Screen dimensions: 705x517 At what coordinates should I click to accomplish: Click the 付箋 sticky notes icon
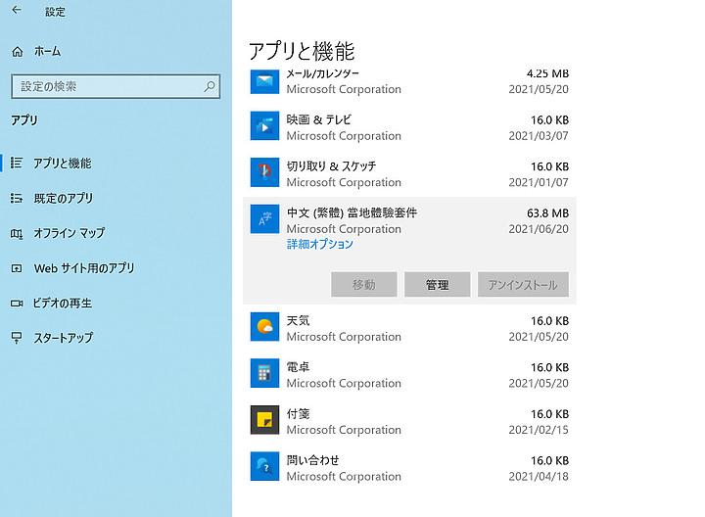[x=264, y=420]
